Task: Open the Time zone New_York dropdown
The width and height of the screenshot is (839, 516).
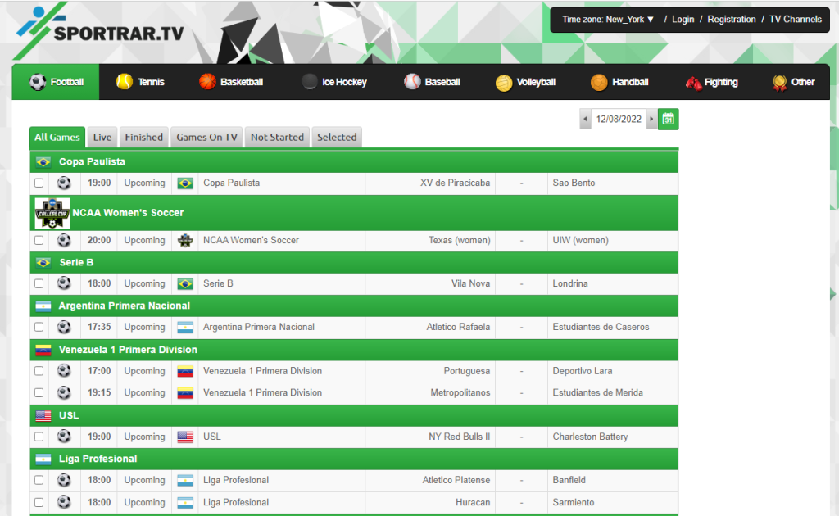Action: [x=609, y=20]
